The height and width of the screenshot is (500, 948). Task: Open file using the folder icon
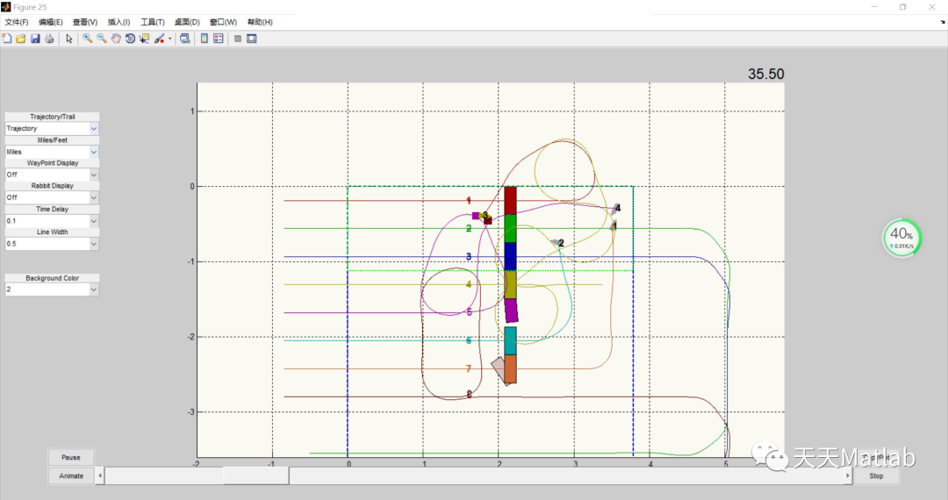coord(21,39)
